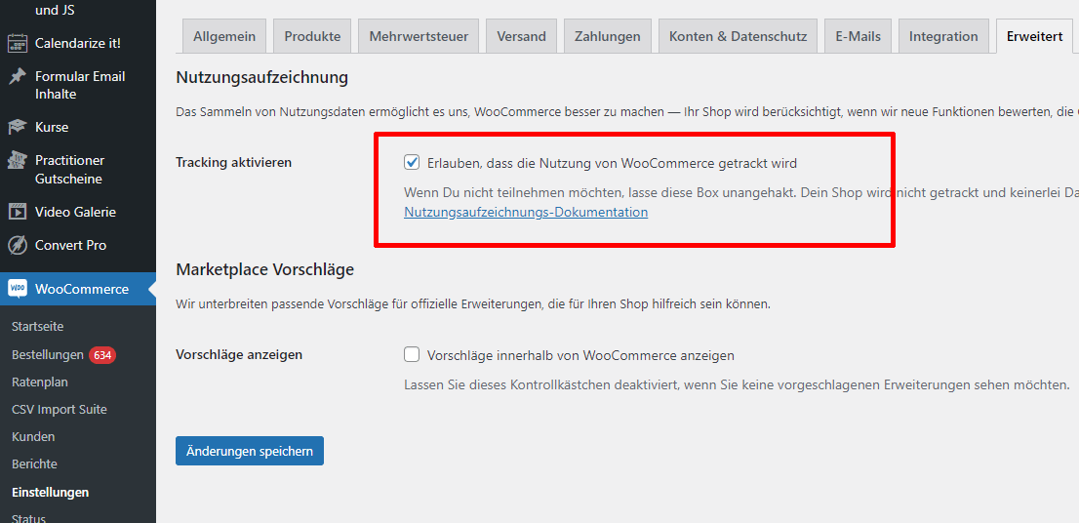Enable Vorschläge innerhalb von WooCommerce anzeigen checkbox
The width and height of the screenshot is (1079, 523).
coord(412,355)
